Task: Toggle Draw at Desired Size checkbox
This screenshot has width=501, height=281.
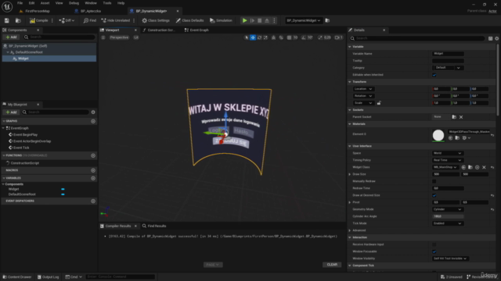Action: [x=434, y=195]
